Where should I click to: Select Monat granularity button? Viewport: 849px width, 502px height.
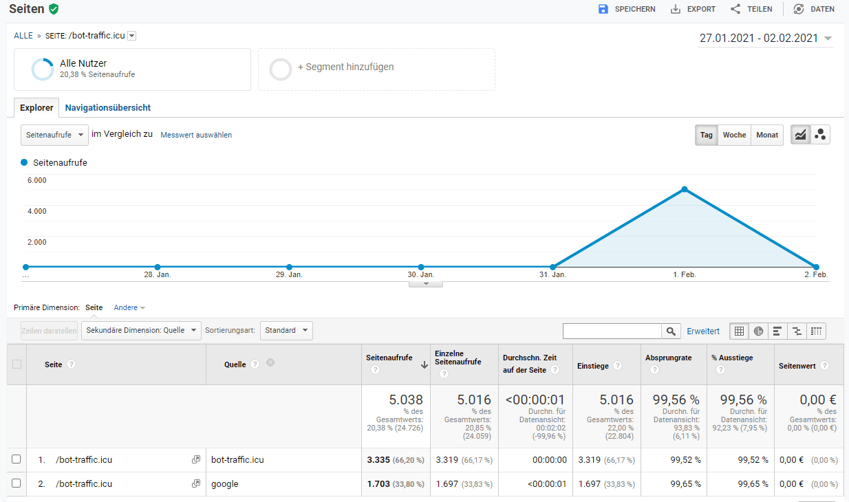[767, 135]
